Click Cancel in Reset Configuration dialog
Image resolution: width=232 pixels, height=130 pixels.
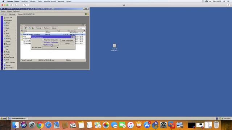pyautogui.click(x=67, y=44)
